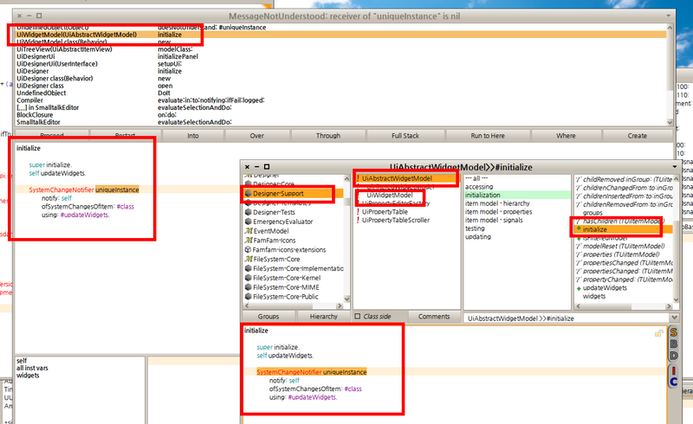Click the EventModel package icon

[x=248, y=231]
